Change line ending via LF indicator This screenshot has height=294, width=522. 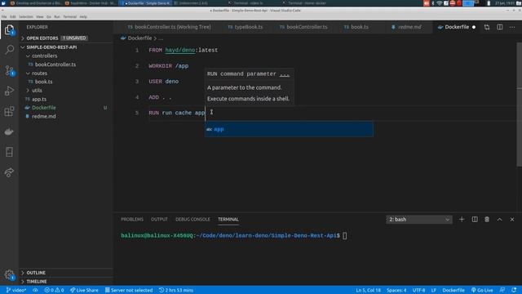coord(433,290)
